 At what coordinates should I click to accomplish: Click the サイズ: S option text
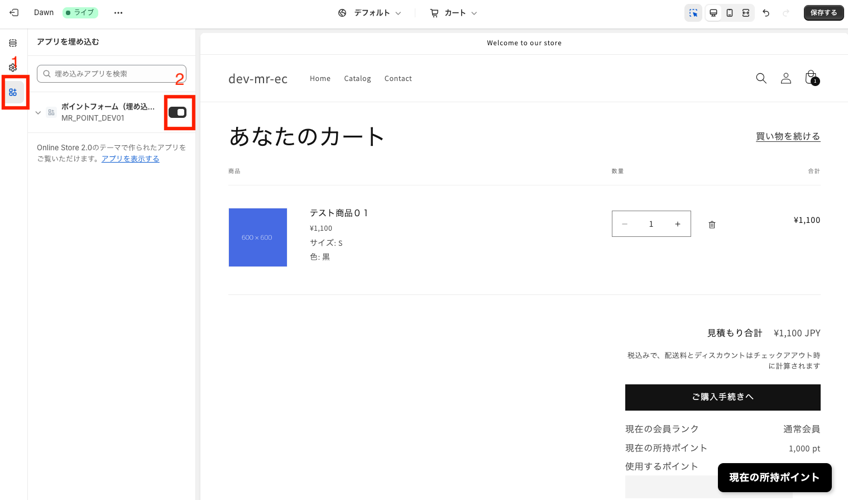(326, 242)
